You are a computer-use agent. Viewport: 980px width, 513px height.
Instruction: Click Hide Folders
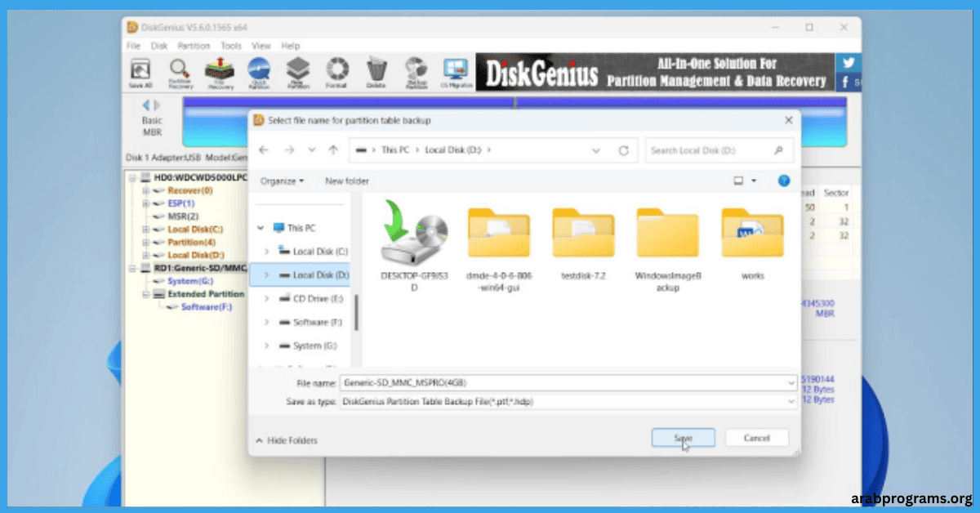tap(287, 440)
